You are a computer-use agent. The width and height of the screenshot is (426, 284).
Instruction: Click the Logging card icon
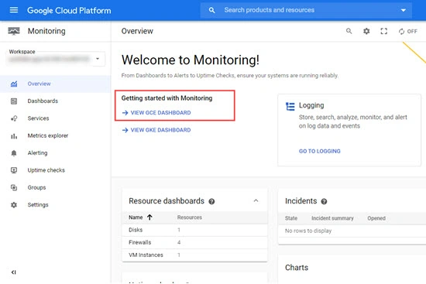tap(290, 107)
